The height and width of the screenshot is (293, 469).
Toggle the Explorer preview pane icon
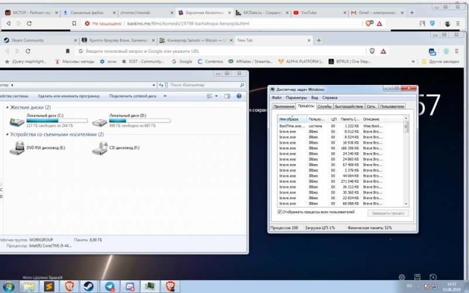pos(227,96)
